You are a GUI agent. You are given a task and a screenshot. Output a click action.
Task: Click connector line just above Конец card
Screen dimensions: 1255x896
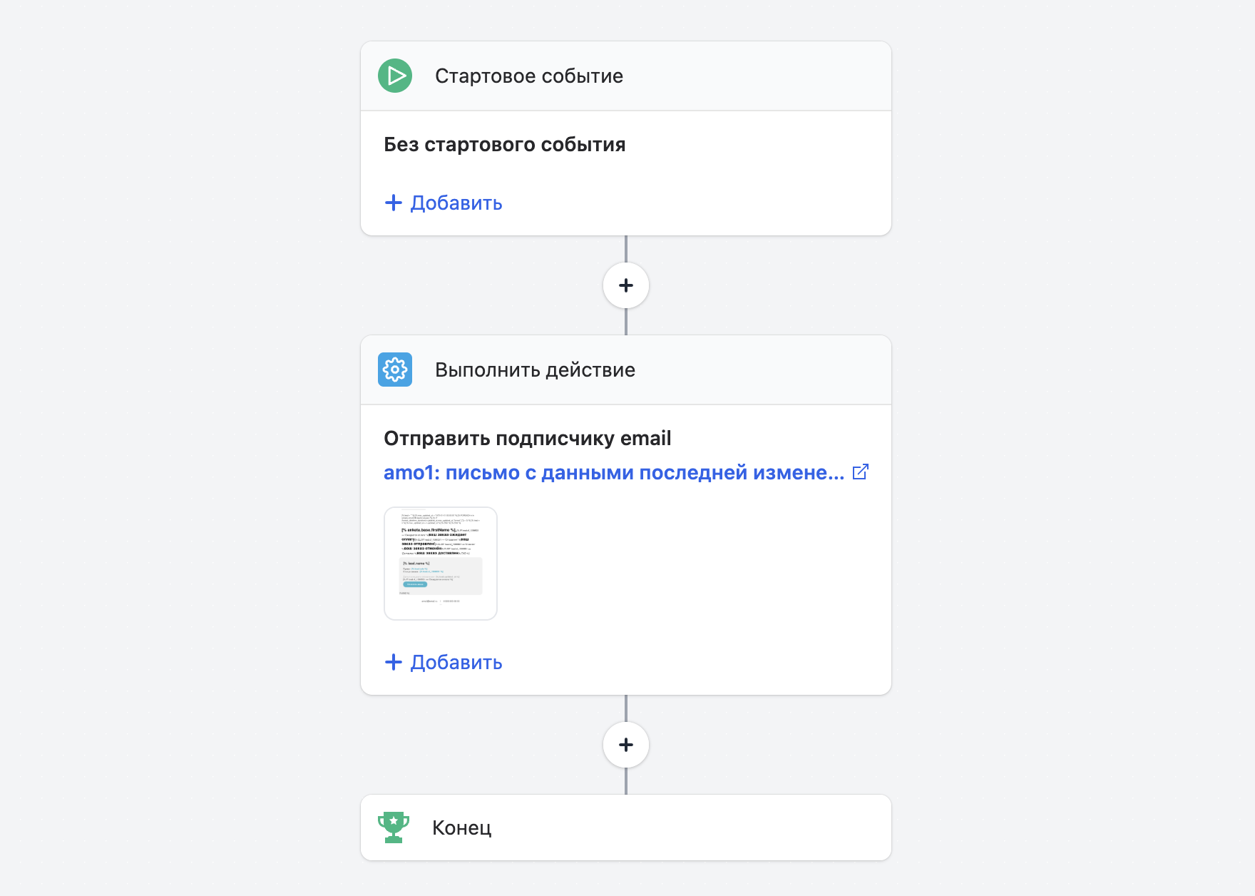click(626, 782)
